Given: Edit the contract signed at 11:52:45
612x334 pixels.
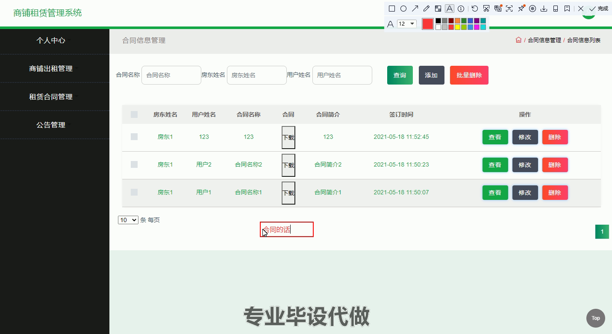Looking at the screenshot, I should pyautogui.click(x=525, y=137).
